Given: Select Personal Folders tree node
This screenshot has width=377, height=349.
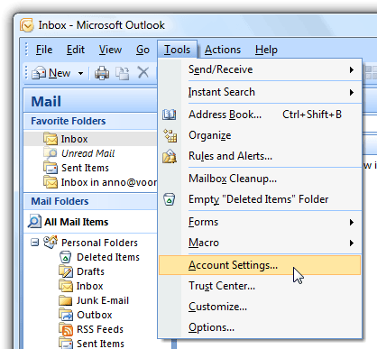Looking at the screenshot, I should point(99,243).
